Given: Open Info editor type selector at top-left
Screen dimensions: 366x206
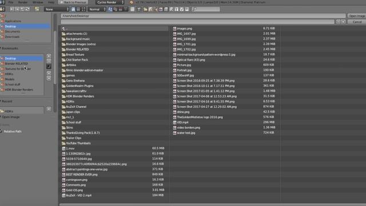Looking at the screenshot, I should pos(2,2).
